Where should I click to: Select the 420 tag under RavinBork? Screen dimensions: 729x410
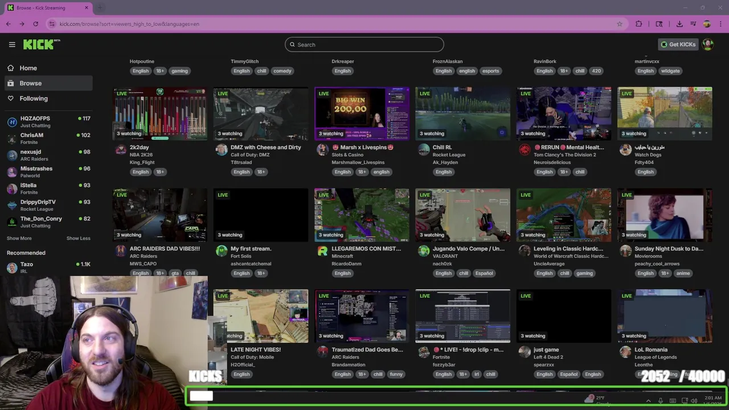pos(596,71)
